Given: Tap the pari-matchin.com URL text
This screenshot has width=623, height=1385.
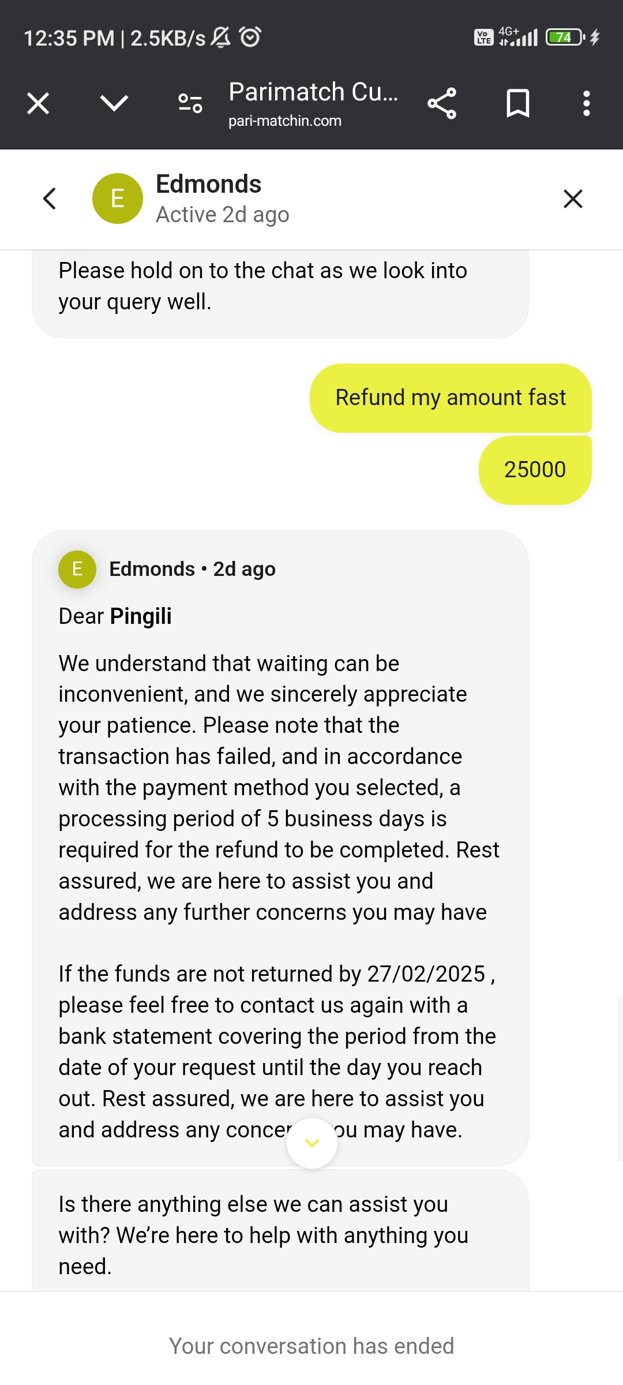Looking at the screenshot, I should 285,121.
